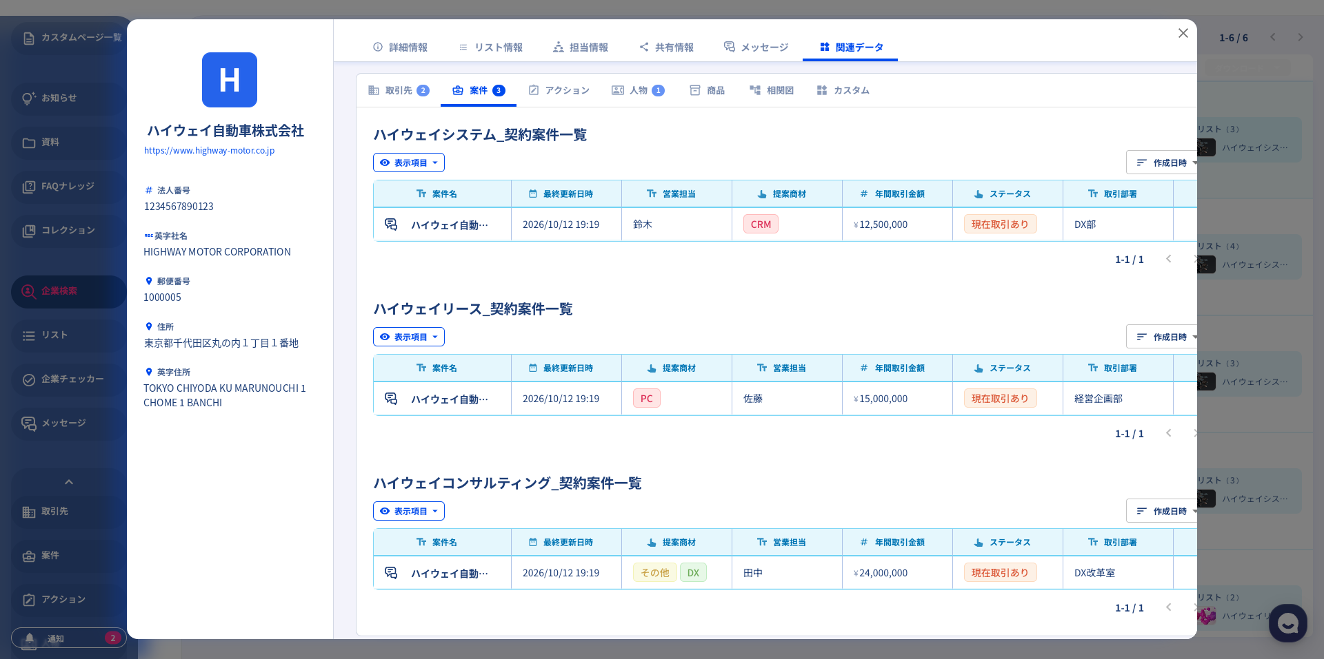The width and height of the screenshot is (1324, 659).
Task: Open リスト in the sidebar
Action: (68, 335)
